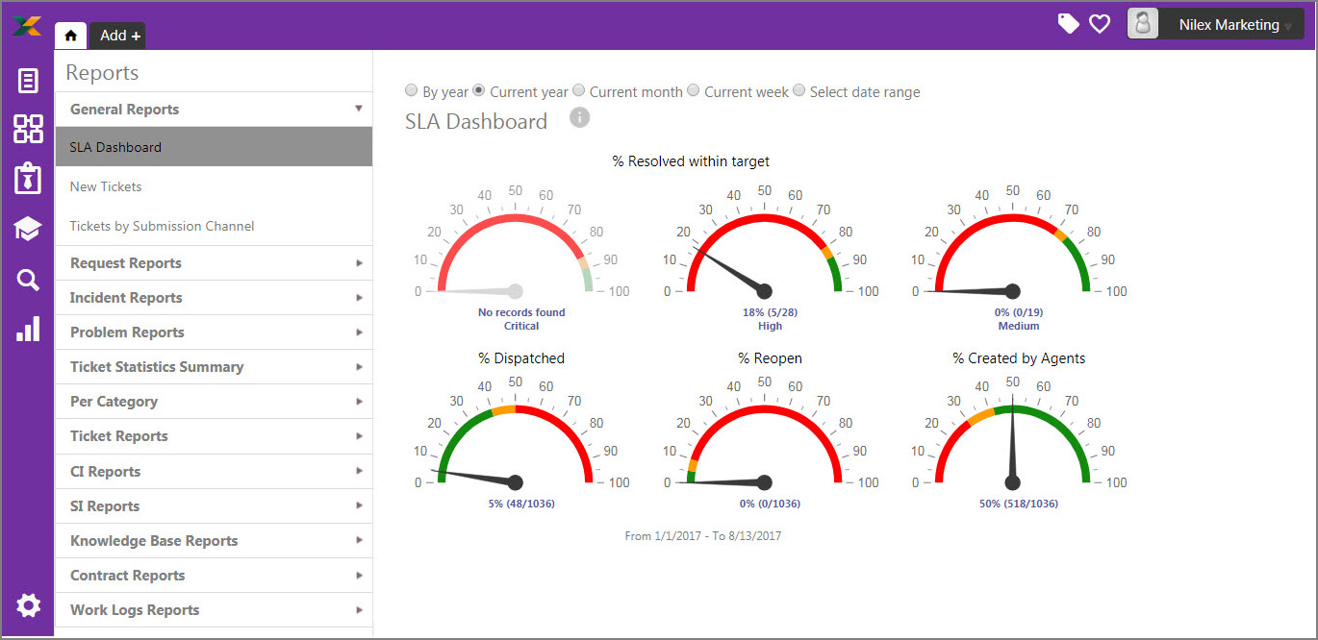1318x640 pixels.
Task: Open the dashboard grid sidebar icon
Action: pyautogui.click(x=28, y=129)
